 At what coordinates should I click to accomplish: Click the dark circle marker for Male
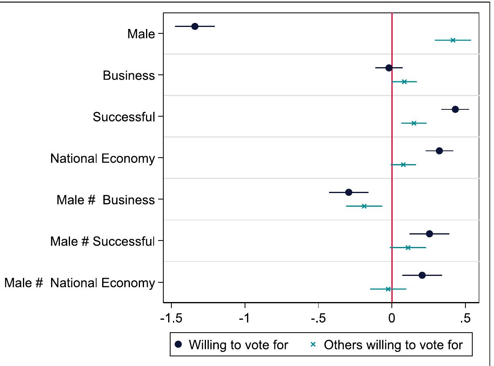[x=195, y=26]
